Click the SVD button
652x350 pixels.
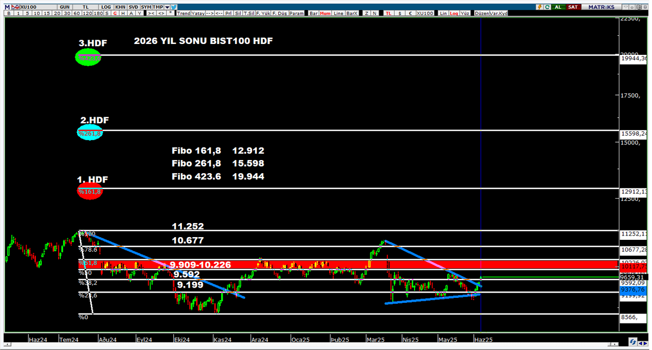tap(133, 7)
